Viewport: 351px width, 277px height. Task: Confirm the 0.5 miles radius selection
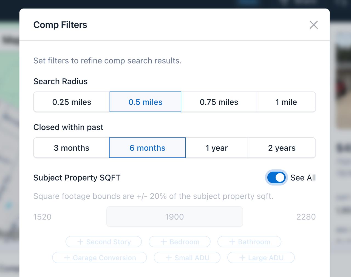pos(145,102)
